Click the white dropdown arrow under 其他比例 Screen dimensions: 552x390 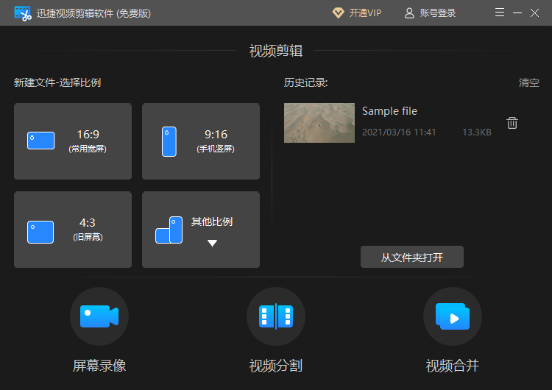tap(212, 243)
